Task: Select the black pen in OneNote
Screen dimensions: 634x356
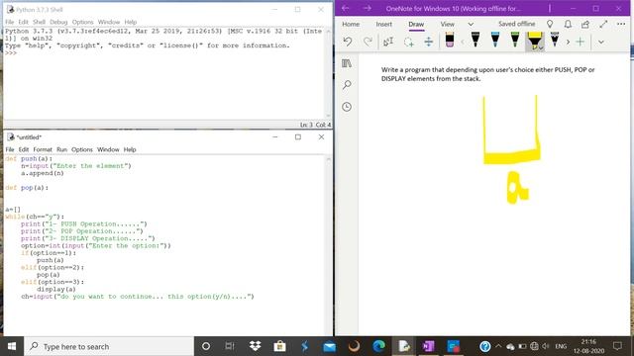Action: tap(475, 40)
